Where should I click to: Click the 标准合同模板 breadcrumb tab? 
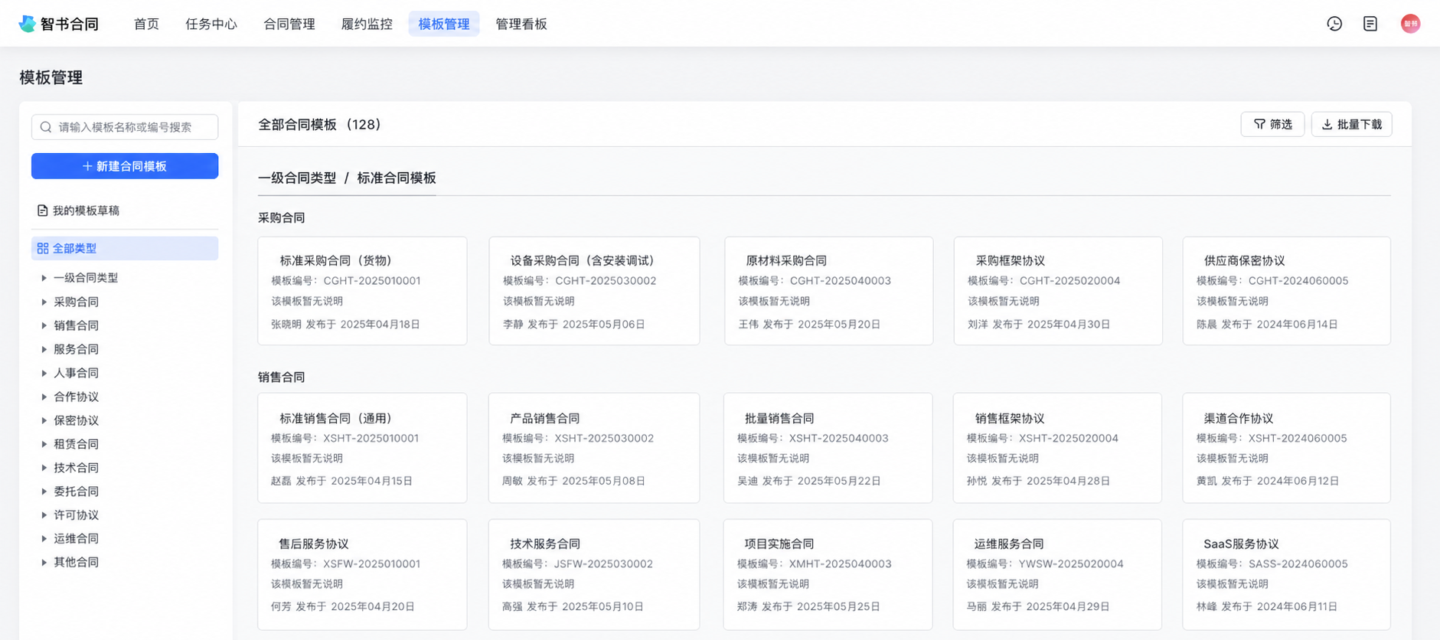397,178
